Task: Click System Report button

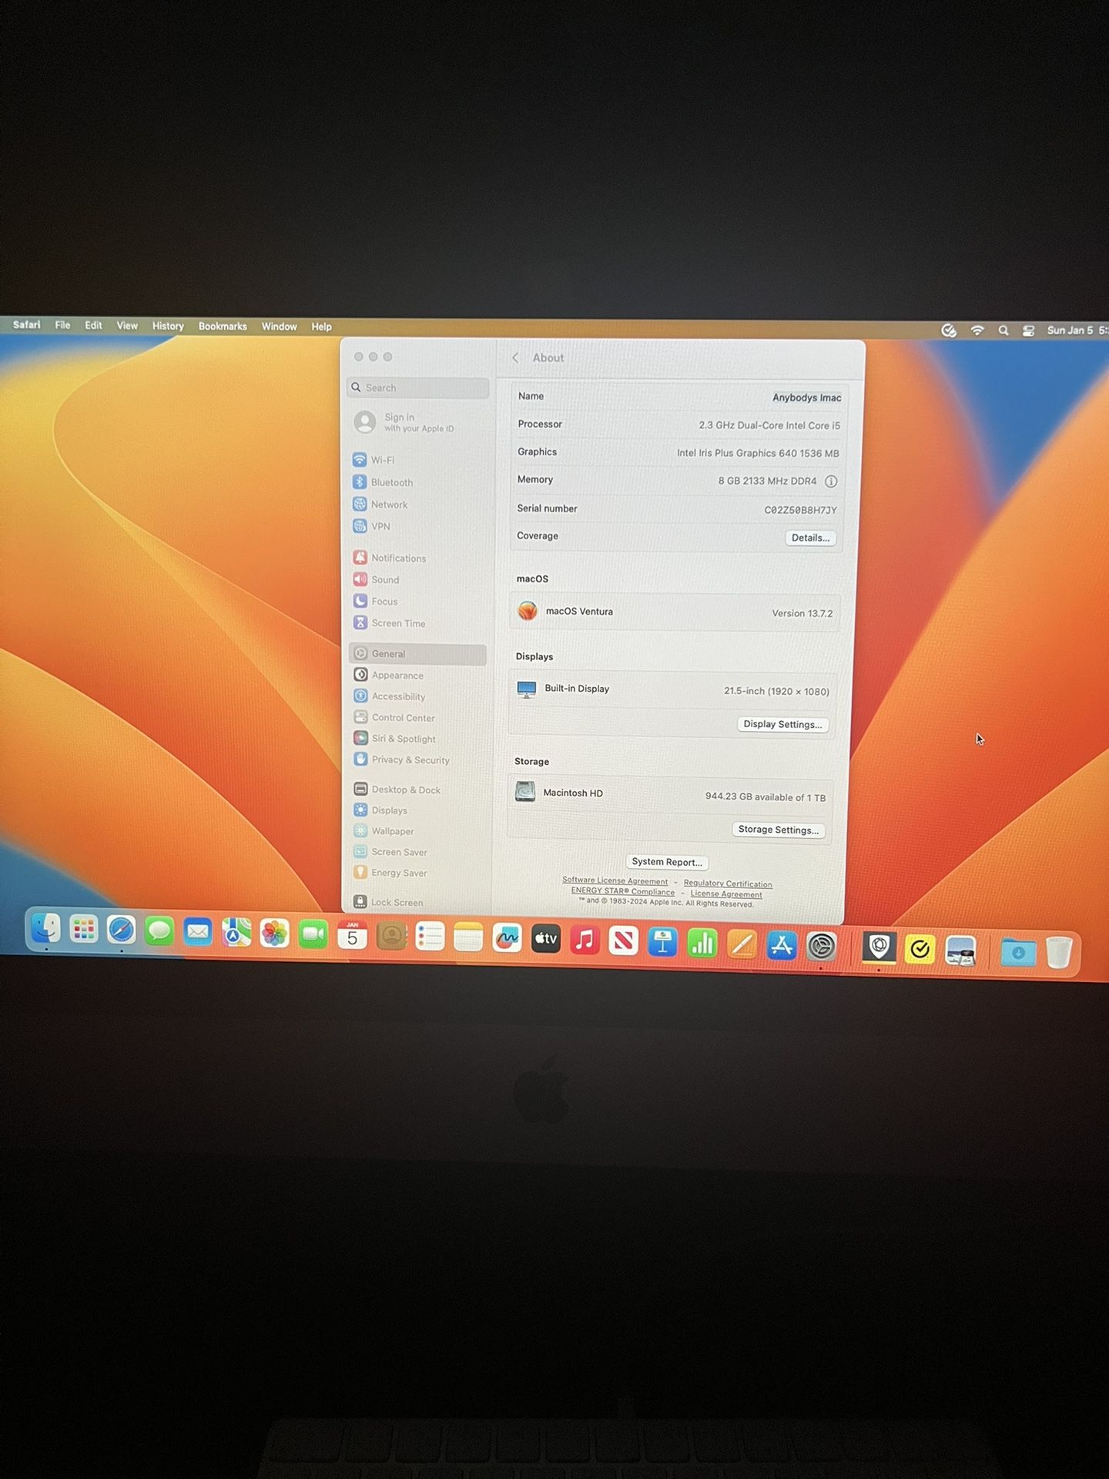Action: click(667, 862)
